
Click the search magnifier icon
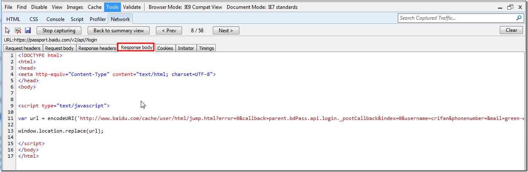coord(519,18)
